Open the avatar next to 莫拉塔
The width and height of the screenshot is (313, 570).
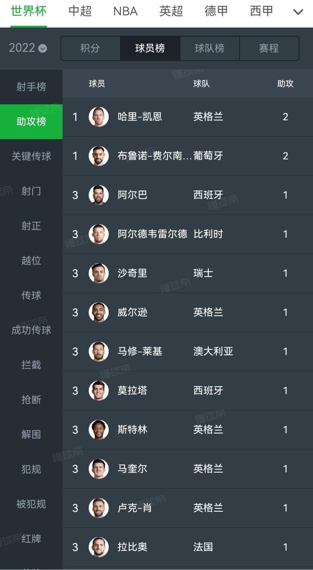99,390
